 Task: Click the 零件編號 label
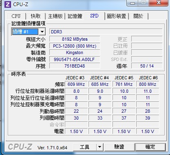coord(36,59)
